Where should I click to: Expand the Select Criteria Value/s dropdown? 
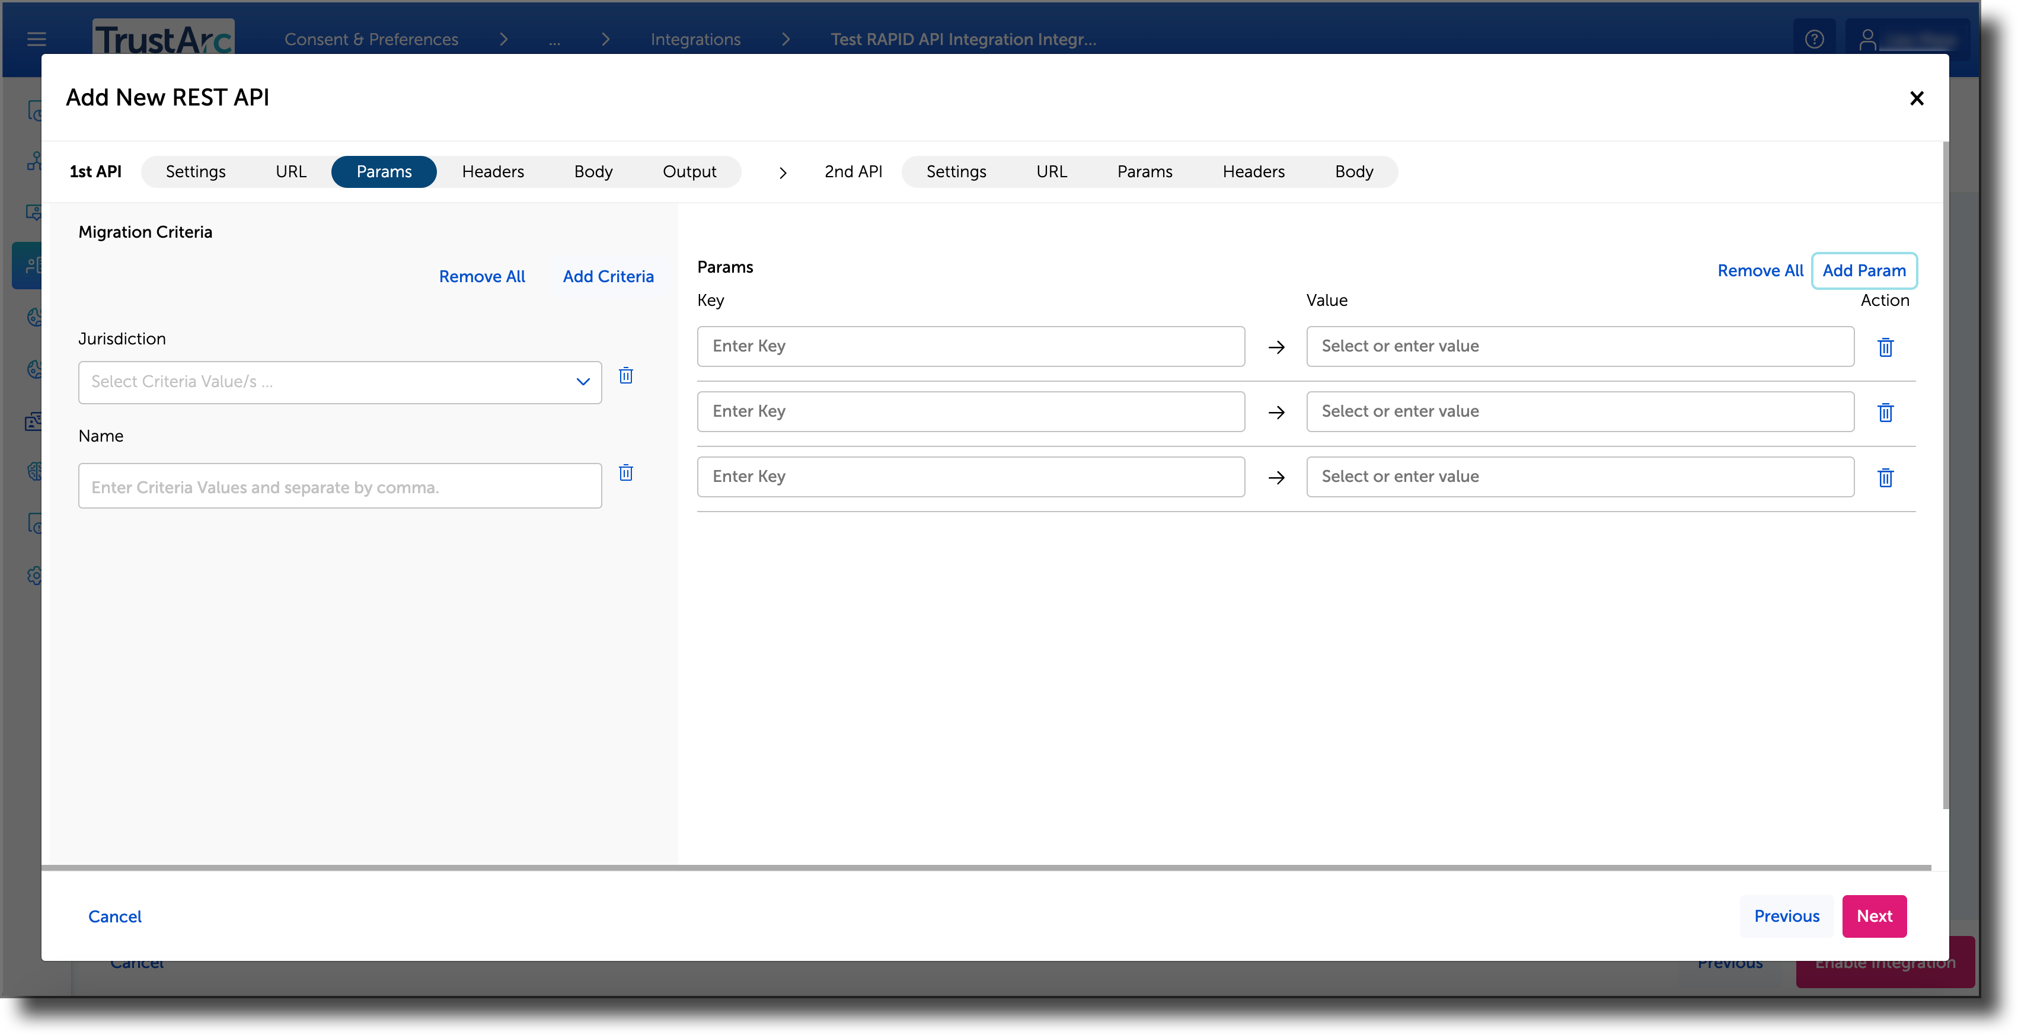(583, 382)
